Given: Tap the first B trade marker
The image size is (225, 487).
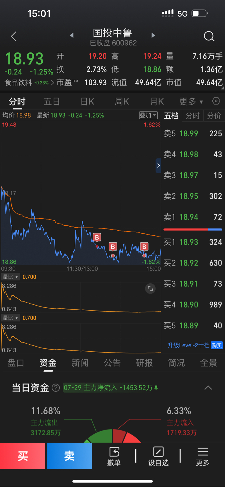Looking at the screenshot, I should [97, 237].
